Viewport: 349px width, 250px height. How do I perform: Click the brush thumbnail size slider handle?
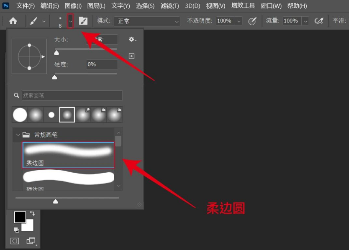tap(55, 201)
